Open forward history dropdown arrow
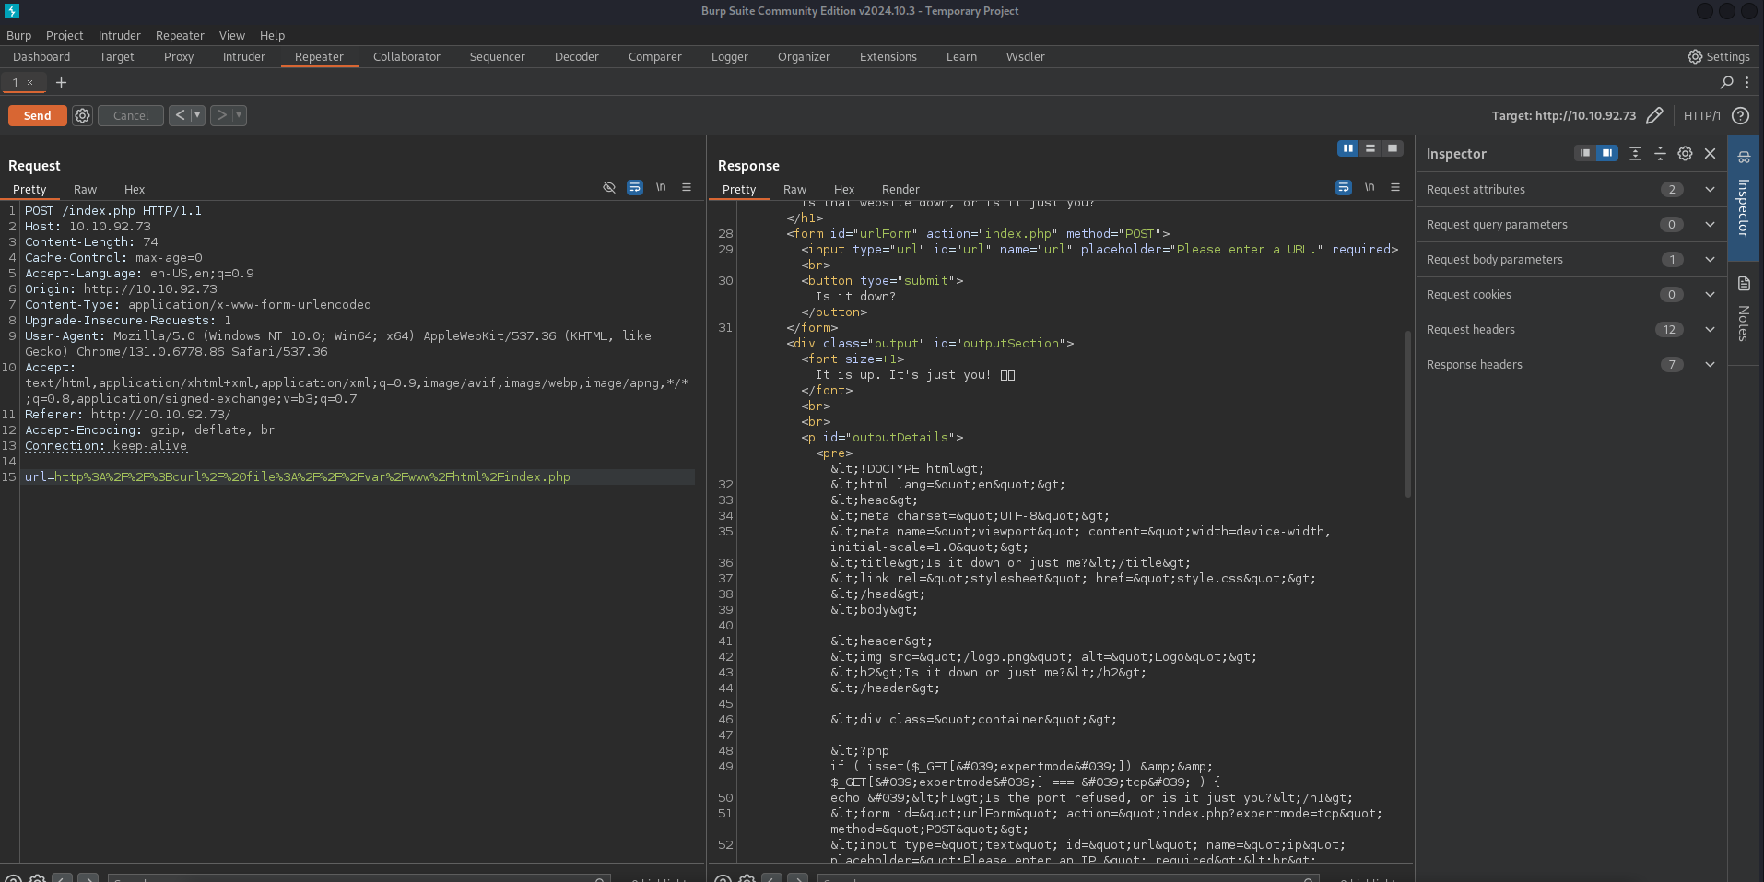 coord(239,115)
